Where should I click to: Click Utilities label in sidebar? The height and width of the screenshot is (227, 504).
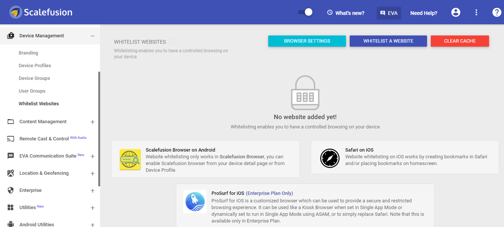[28, 208]
